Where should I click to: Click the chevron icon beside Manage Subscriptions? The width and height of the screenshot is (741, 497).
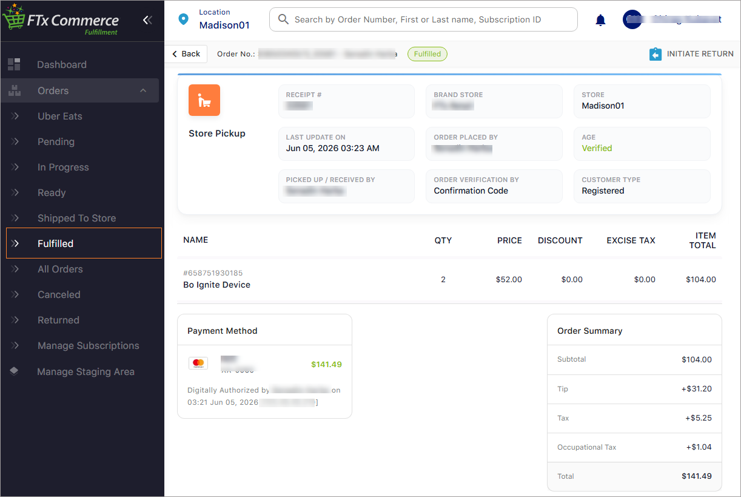[x=16, y=345]
